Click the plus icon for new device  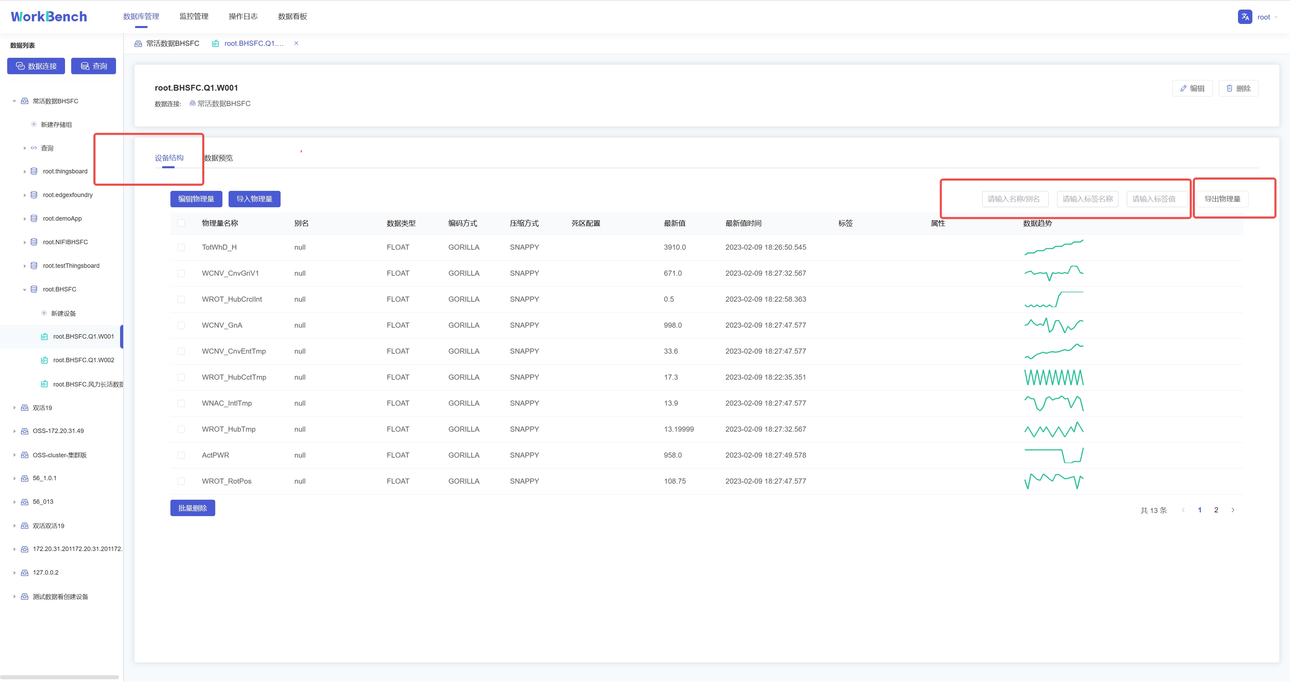(44, 313)
